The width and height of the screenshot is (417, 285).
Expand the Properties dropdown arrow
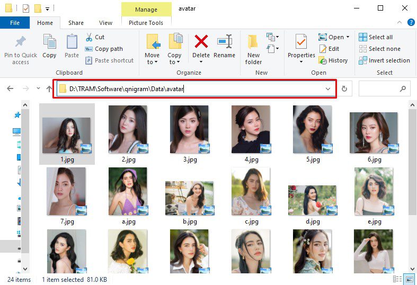pos(301,62)
